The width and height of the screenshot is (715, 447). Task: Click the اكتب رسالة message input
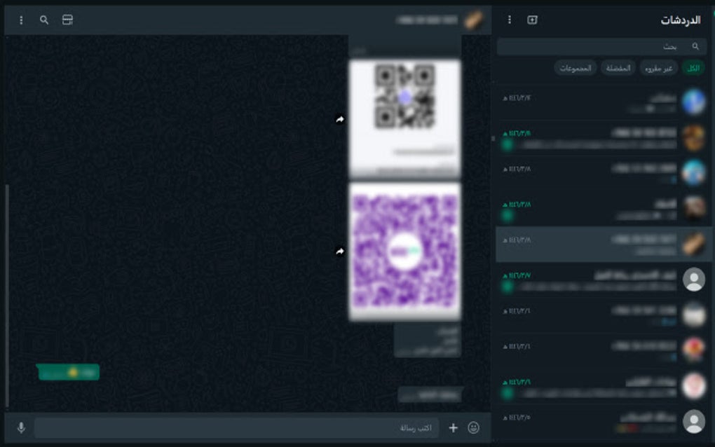[x=236, y=428]
